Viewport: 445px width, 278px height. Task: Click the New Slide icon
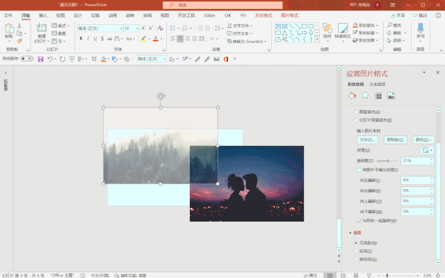pyautogui.click(x=42, y=29)
